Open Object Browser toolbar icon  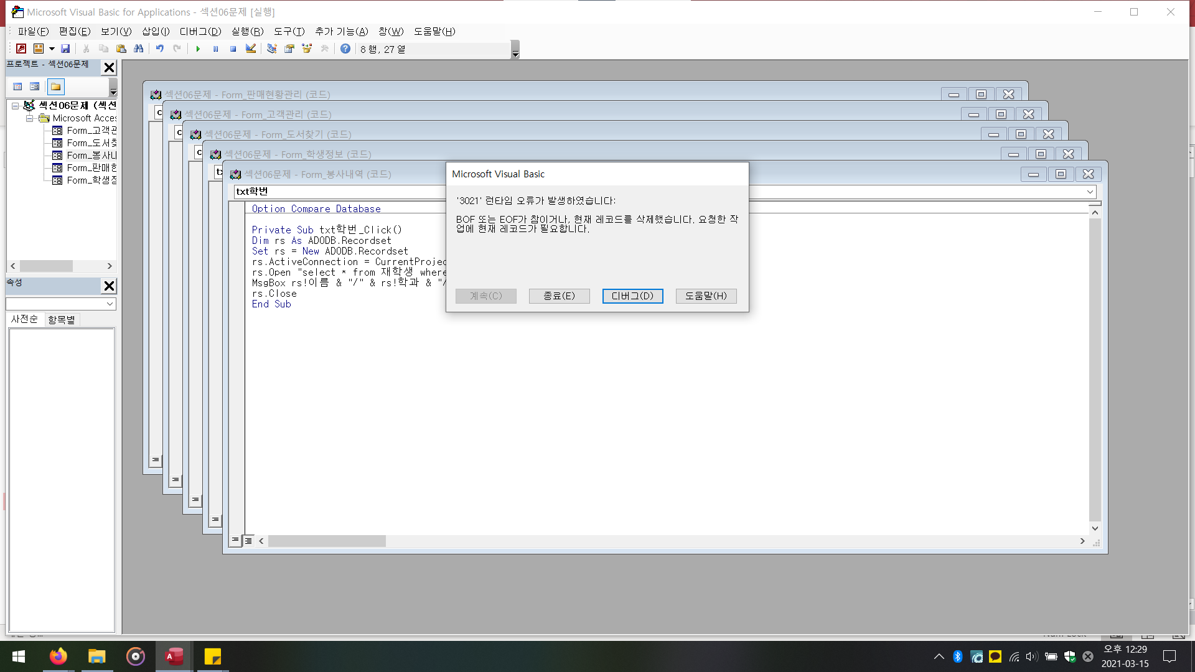(307, 49)
